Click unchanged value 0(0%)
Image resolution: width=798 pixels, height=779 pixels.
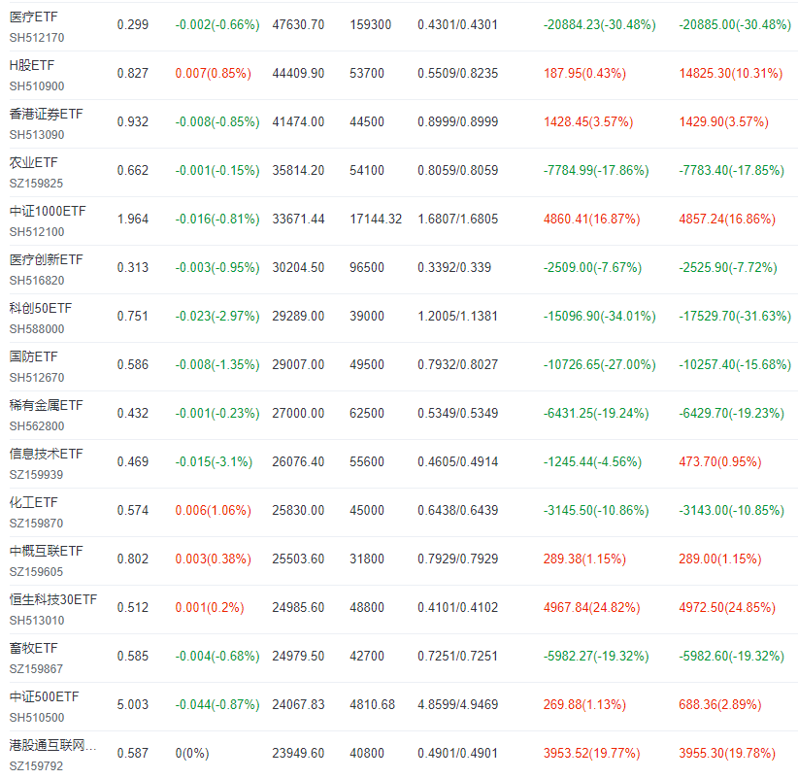pos(192,753)
